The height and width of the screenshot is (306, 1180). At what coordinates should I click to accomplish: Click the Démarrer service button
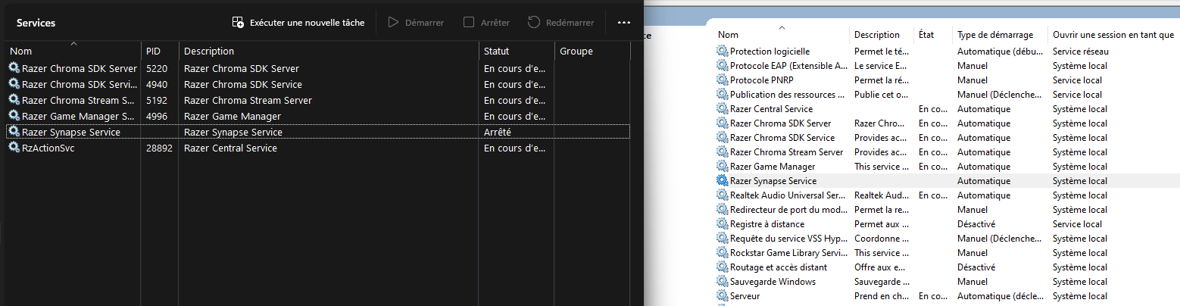(416, 23)
